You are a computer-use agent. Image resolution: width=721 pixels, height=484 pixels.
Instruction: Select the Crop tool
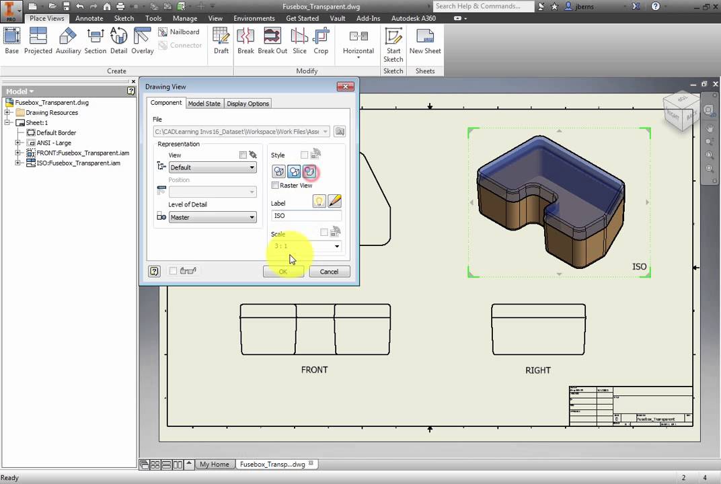[321, 40]
